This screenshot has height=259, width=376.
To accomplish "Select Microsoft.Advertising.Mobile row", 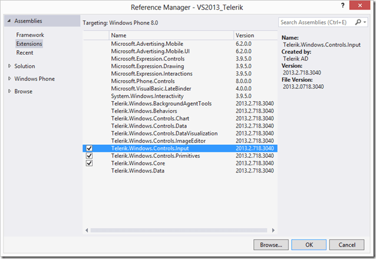I will click(180, 44).
